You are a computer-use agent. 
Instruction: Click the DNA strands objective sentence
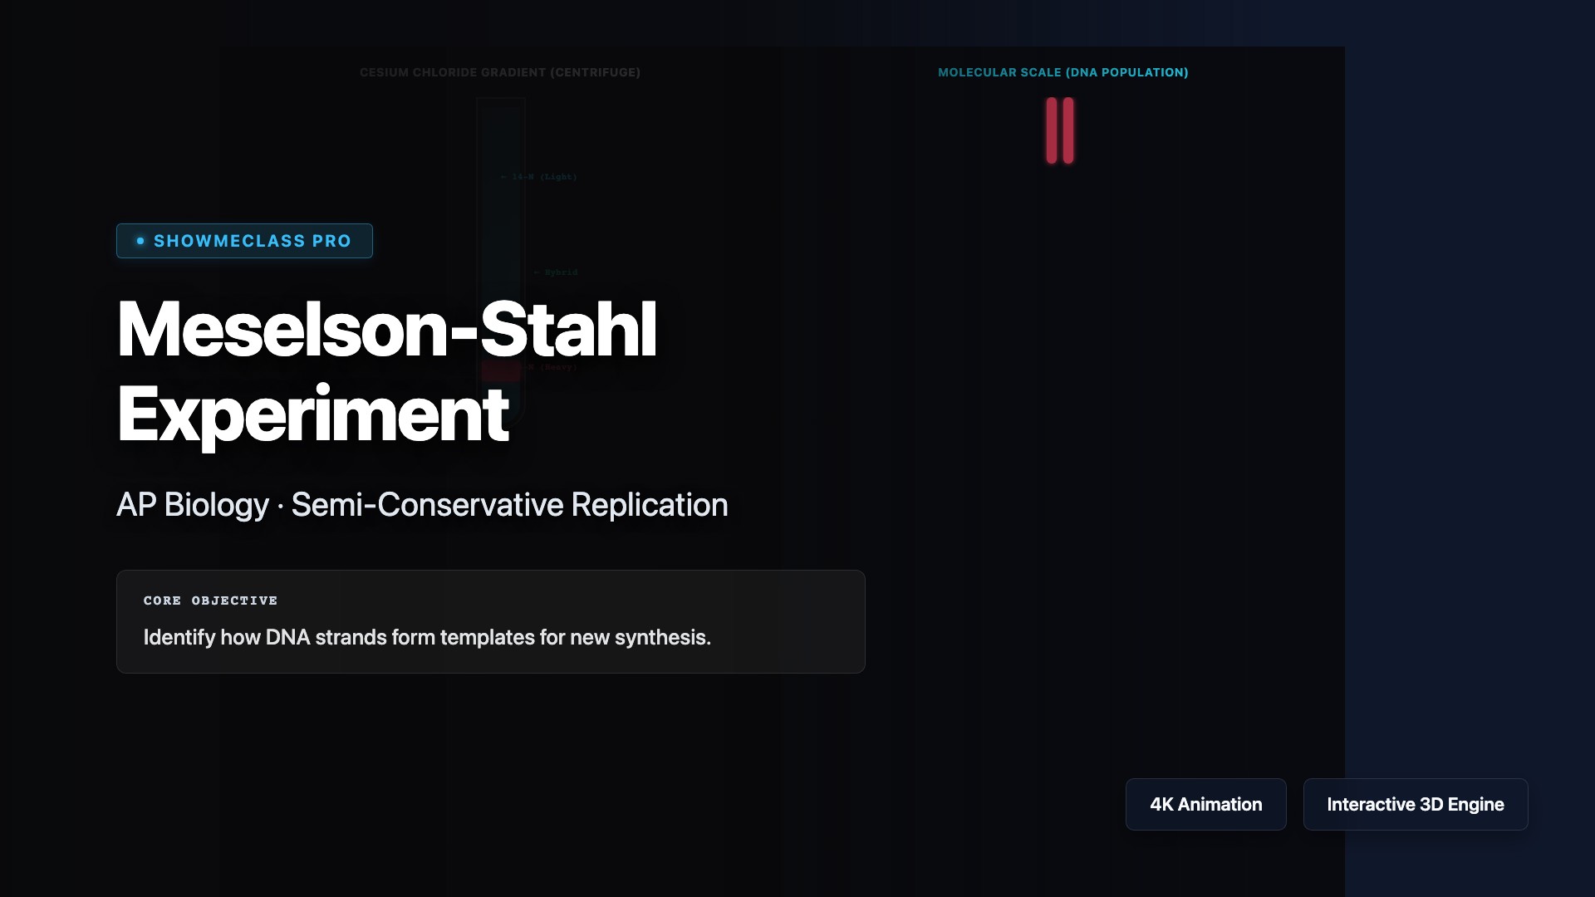tap(427, 638)
